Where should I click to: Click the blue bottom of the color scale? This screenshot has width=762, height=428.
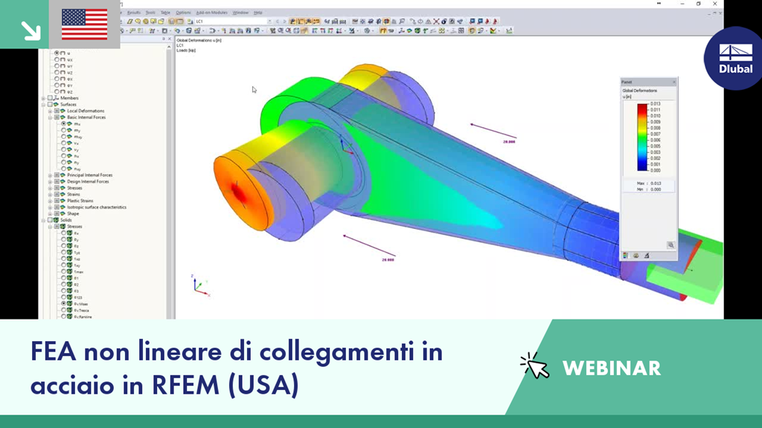point(642,165)
